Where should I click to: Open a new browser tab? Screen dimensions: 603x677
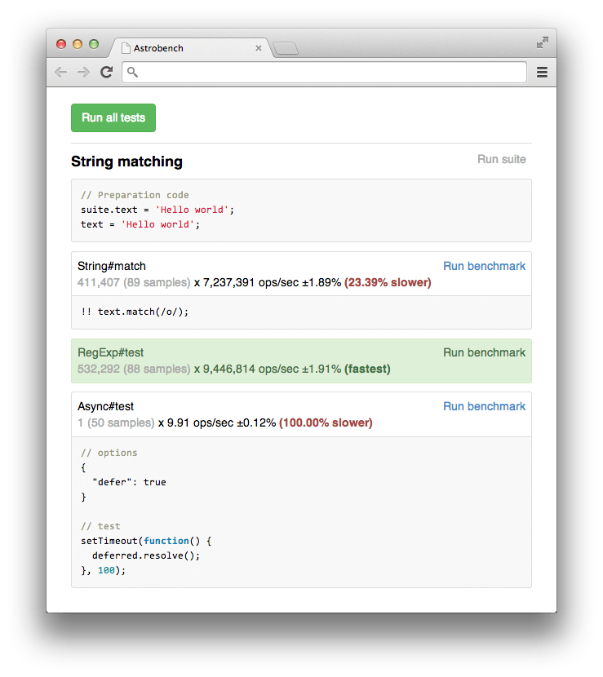tap(286, 49)
